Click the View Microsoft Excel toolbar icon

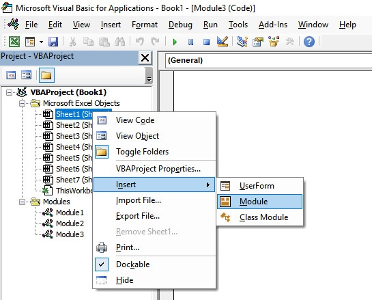14,42
